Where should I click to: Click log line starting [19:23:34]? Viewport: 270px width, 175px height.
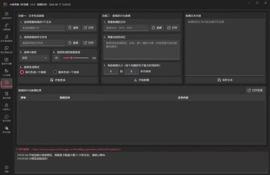tap(62, 155)
